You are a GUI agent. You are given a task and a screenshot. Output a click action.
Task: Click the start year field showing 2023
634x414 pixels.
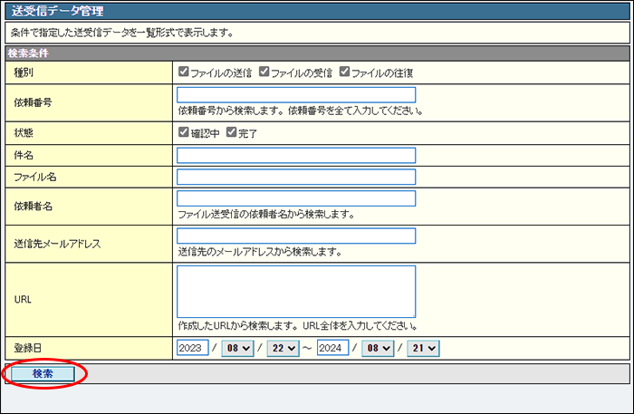[x=192, y=348]
